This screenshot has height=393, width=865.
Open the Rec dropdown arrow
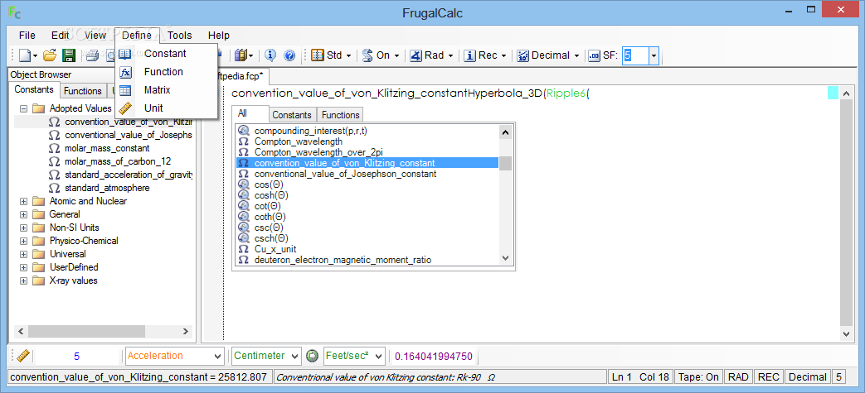coord(504,55)
